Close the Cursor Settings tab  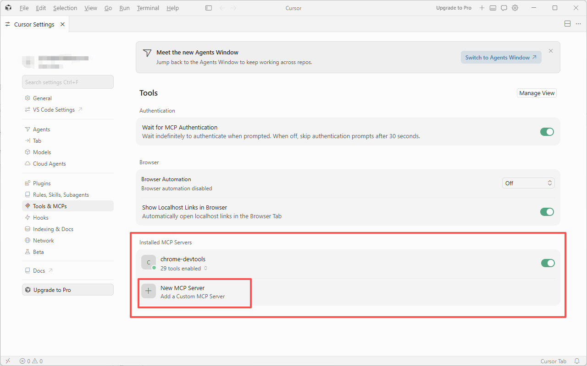coord(62,24)
